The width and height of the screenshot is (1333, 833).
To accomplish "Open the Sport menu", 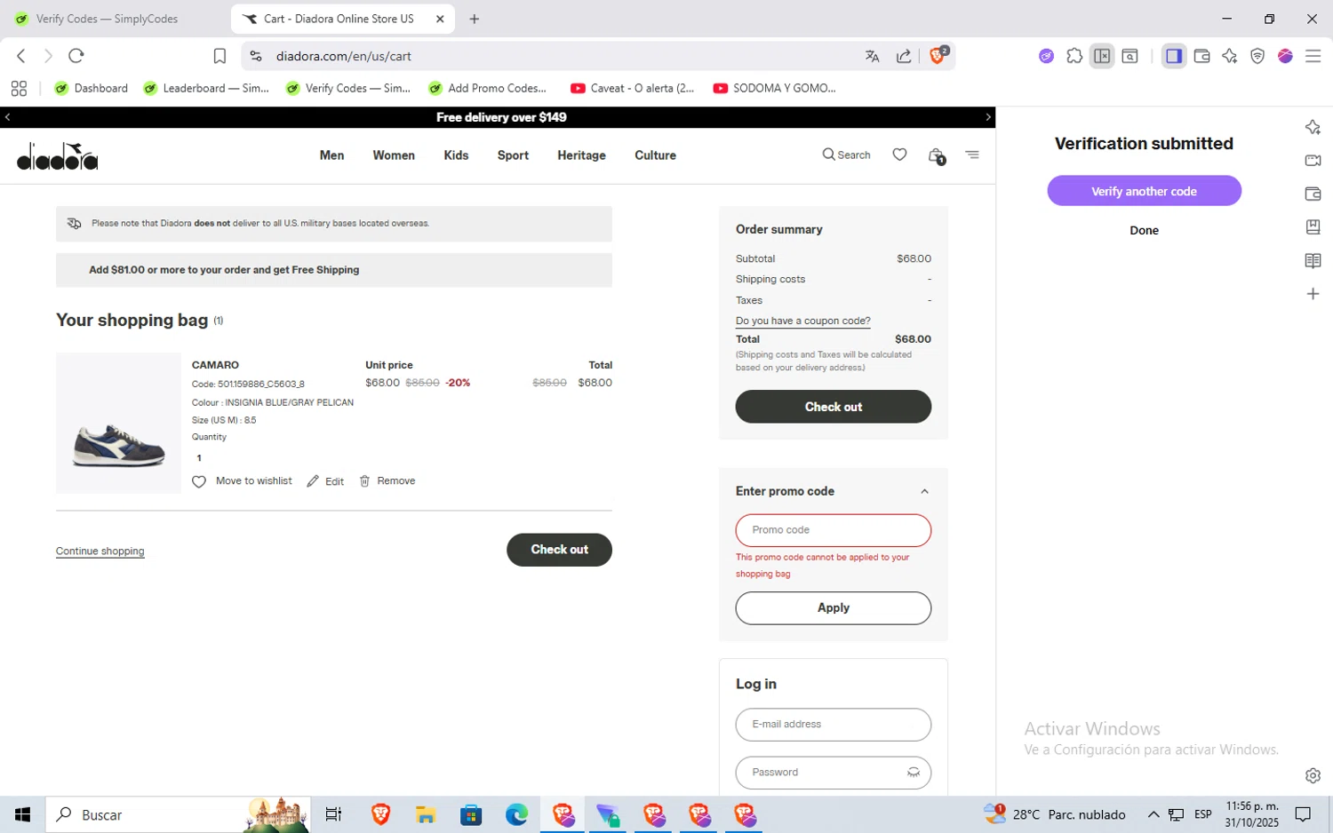I will pos(513,155).
